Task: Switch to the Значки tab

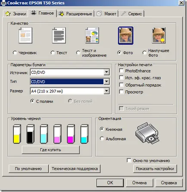Action: click(16, 14)
